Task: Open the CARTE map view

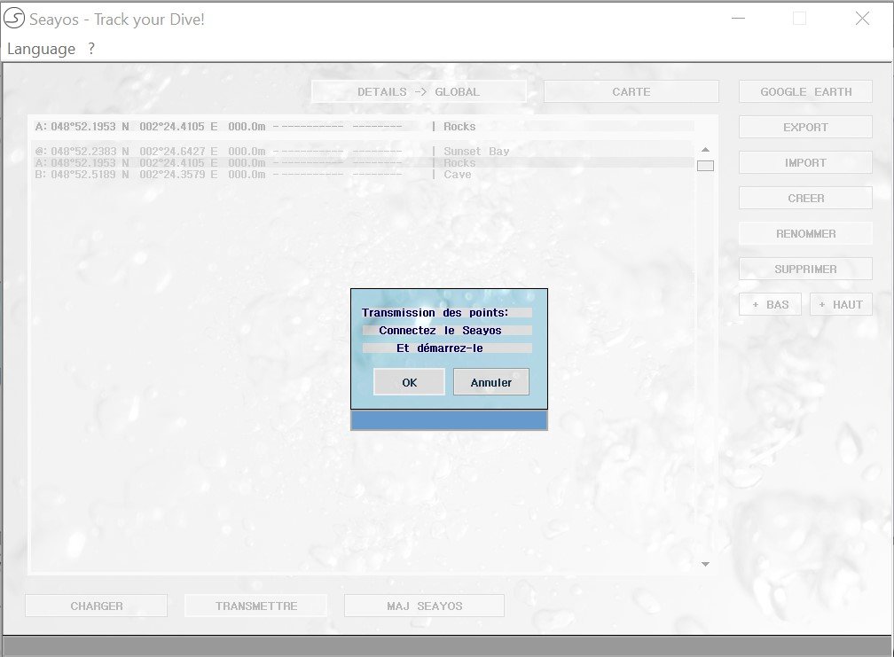Action: click(x=631, y=91)
